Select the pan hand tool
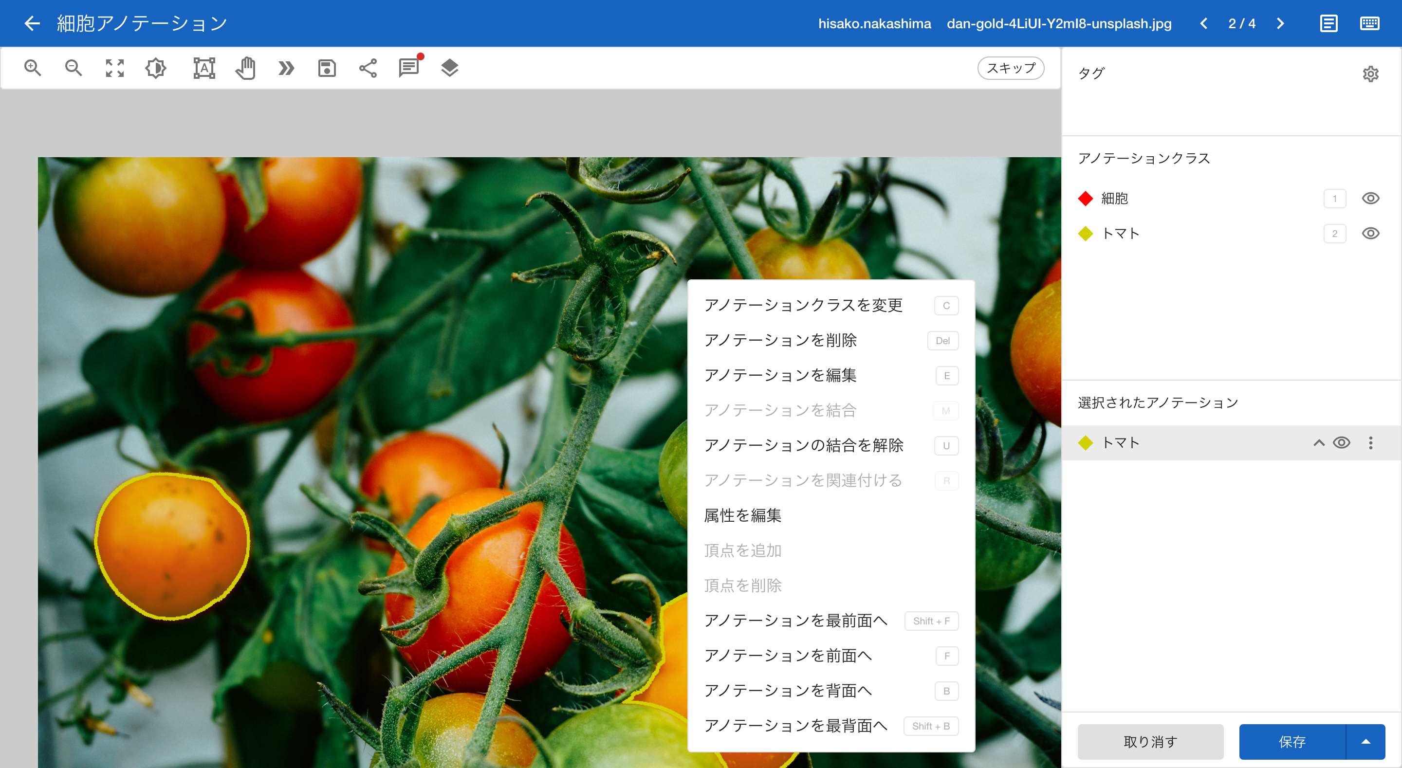The width and height of the screenshot is (1402, 768). (245, 68)
